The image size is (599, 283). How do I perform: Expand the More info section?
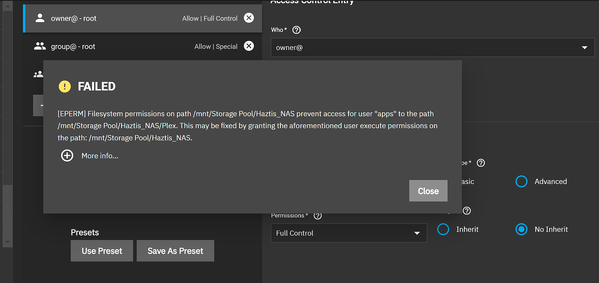tap(99, 155)
